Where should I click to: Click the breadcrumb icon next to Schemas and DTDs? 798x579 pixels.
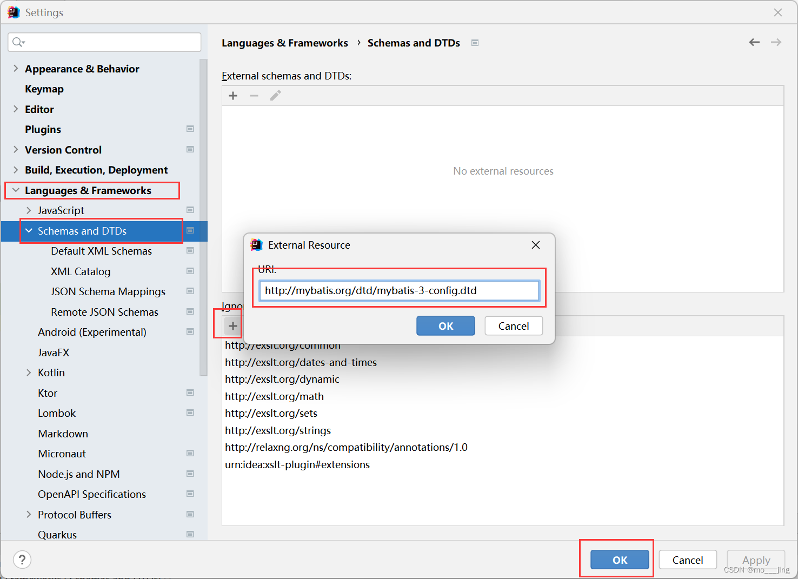(475, 43)
